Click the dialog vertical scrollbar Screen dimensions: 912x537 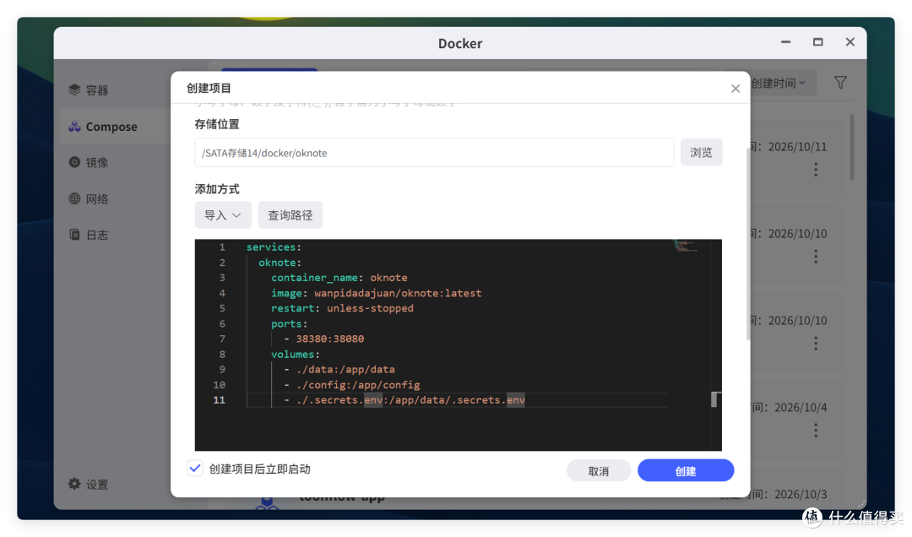click(748, 244)
